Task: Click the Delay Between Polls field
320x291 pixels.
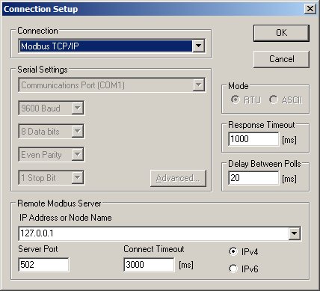Action: tap(253, 178)
